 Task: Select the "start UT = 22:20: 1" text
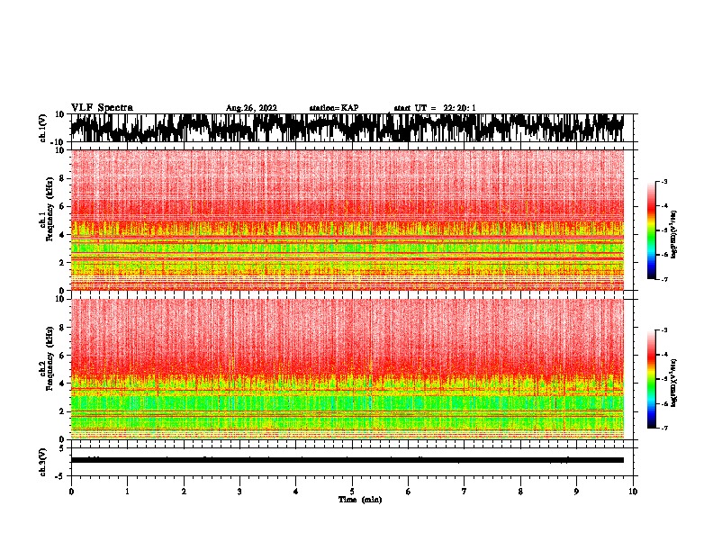pyautogui.click(x=435, y=108)
